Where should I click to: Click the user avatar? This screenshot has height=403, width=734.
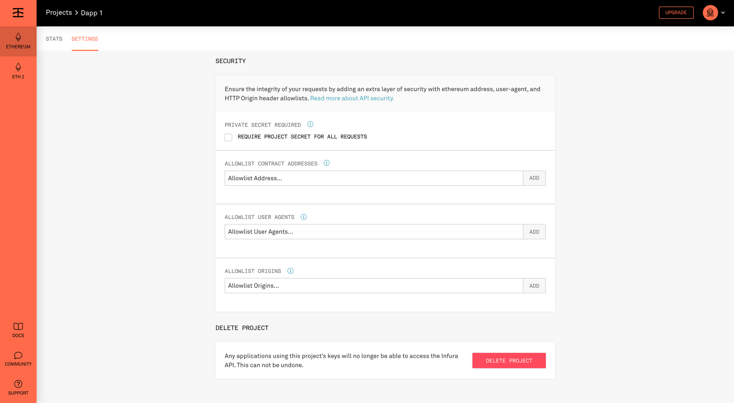710,13
